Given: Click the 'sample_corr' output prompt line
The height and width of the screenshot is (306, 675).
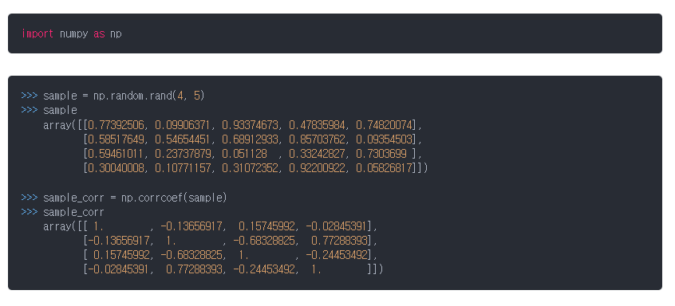Looking at the screenshot, I should coord(62,212).
